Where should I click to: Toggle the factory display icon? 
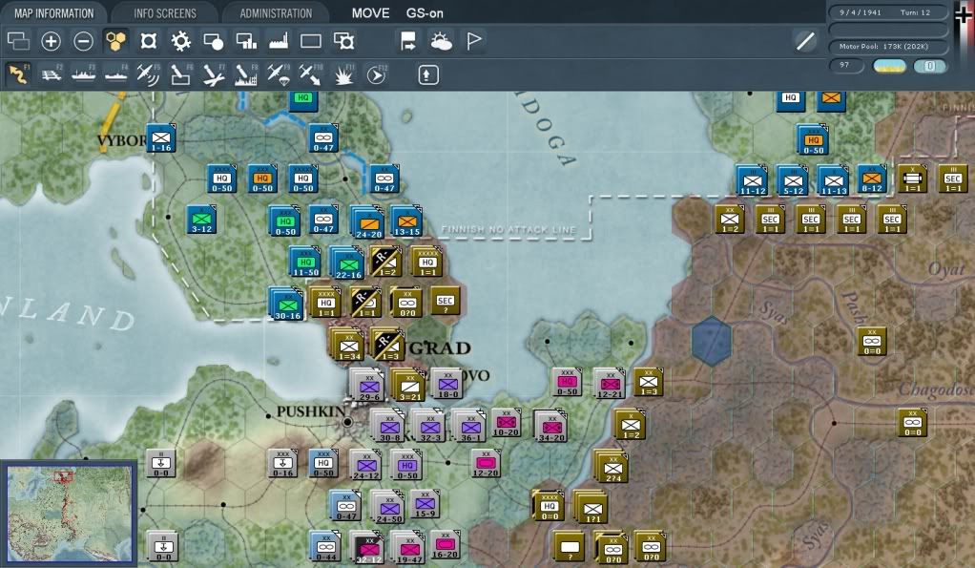pos(279,41)
